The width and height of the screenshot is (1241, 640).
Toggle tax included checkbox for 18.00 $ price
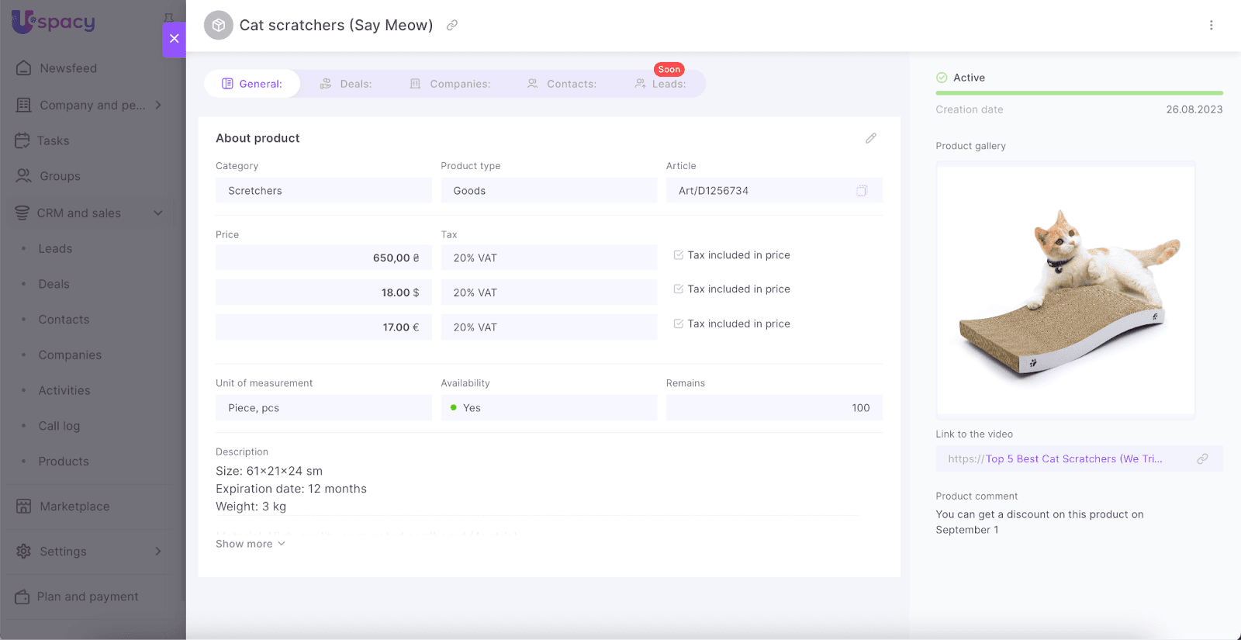point(679,289)
